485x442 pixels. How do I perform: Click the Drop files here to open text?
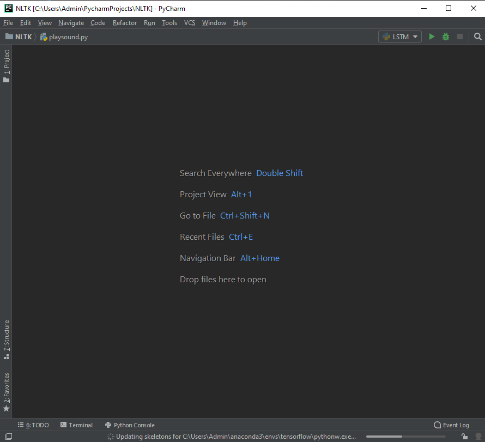click(223, 280)
